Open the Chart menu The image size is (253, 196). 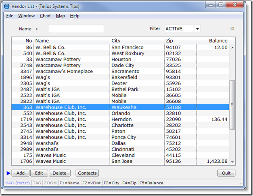coord(45,16)
